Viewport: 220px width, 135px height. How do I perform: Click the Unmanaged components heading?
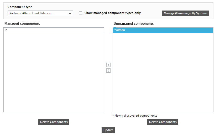coord(134,24)
